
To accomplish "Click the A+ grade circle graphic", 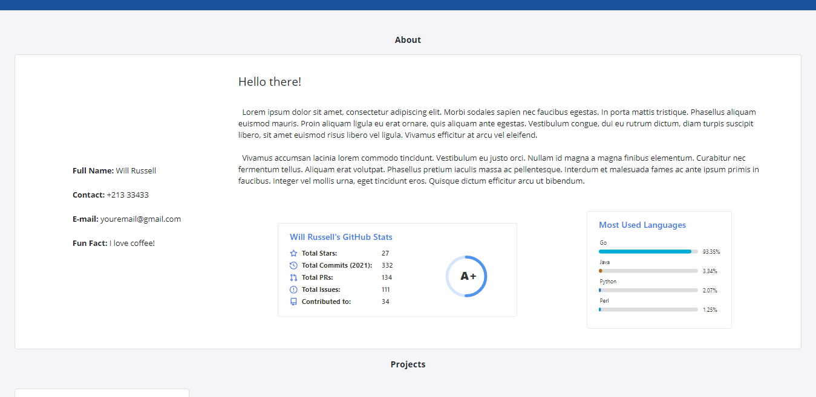I will click(466, 276).
